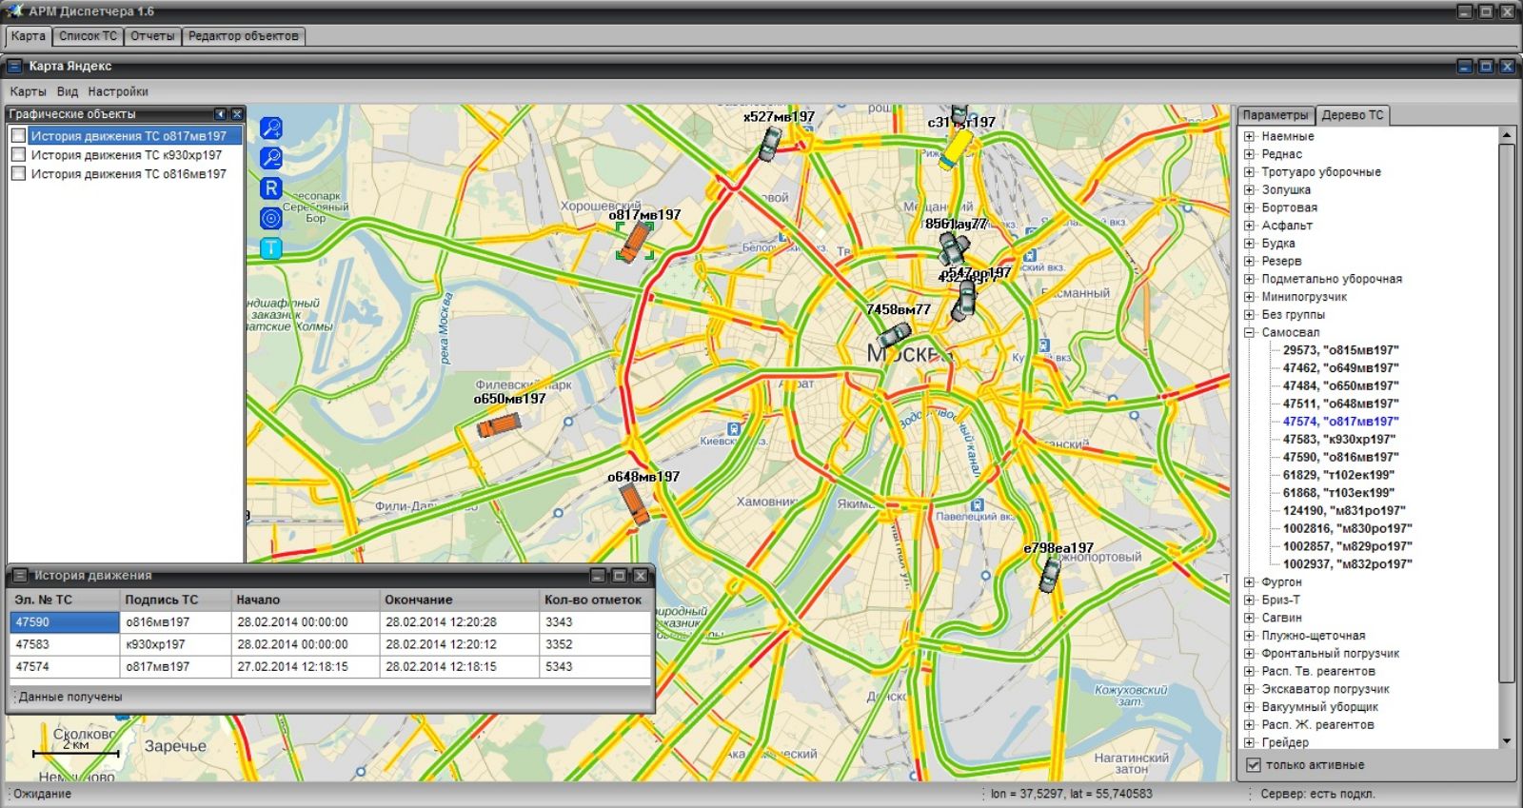This screenshot has height=808, width=1523.
Task: Collapse the Самосвал tree group
Action: 1249,333
